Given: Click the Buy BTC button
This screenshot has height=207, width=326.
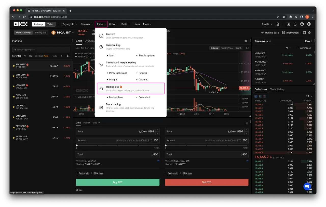Looking at the screenshot, I should [117, 182].
